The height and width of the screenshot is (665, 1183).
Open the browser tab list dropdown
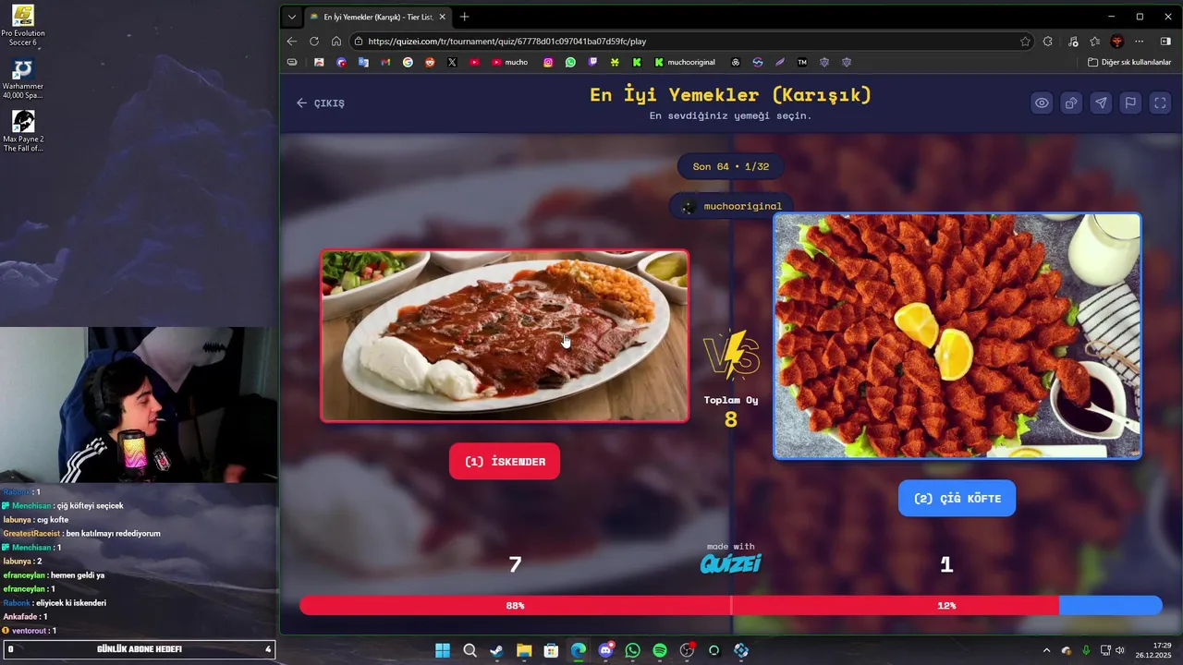click(292, 17)
